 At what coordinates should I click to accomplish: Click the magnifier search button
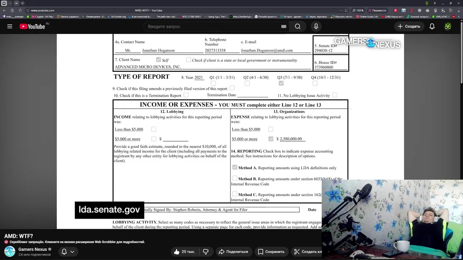pos(297,26)
